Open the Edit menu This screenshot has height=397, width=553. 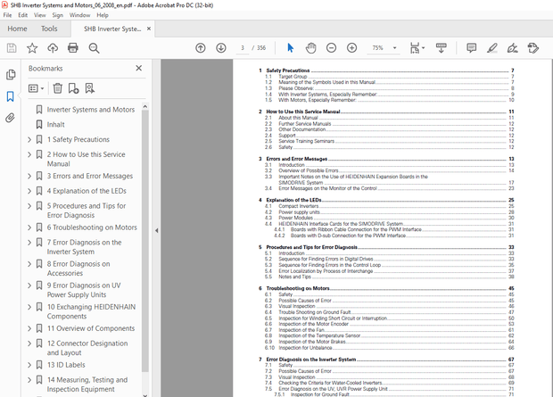(23, 15)
